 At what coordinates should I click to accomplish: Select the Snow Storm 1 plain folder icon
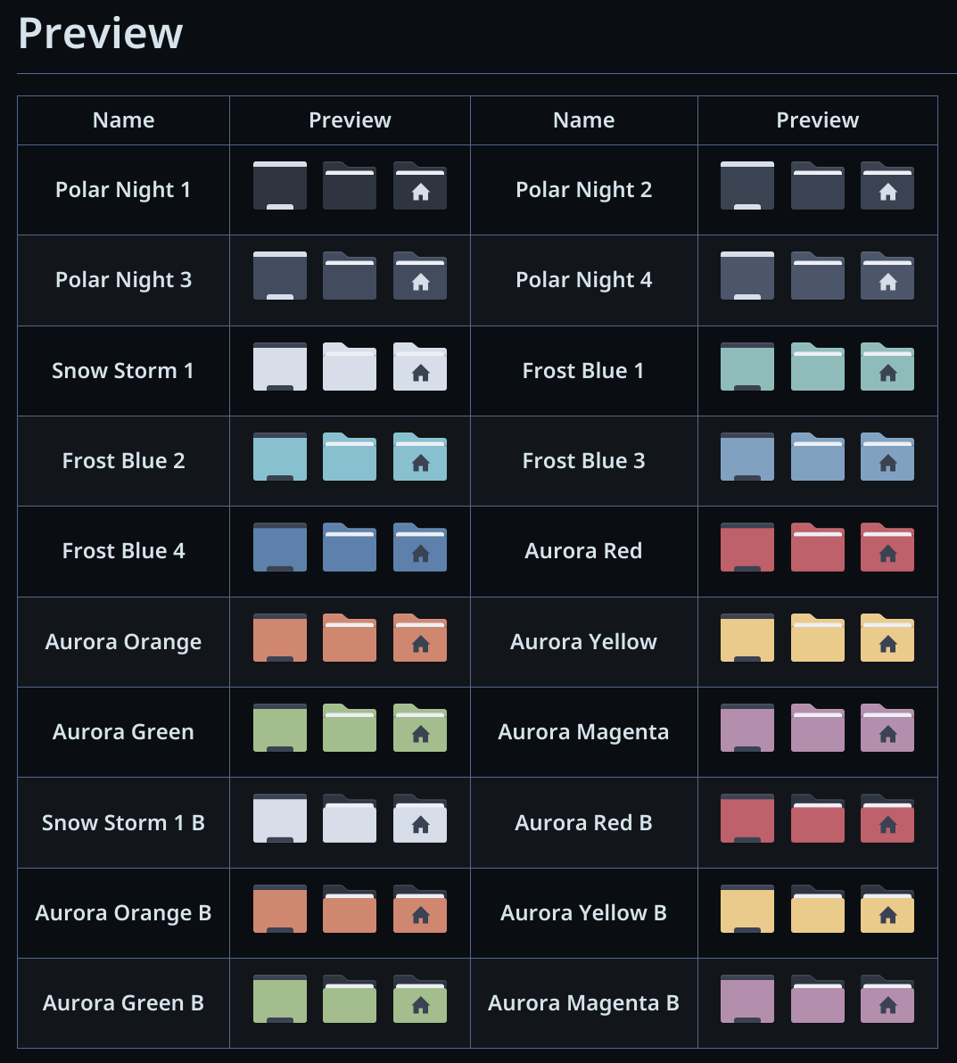[350, 367]
